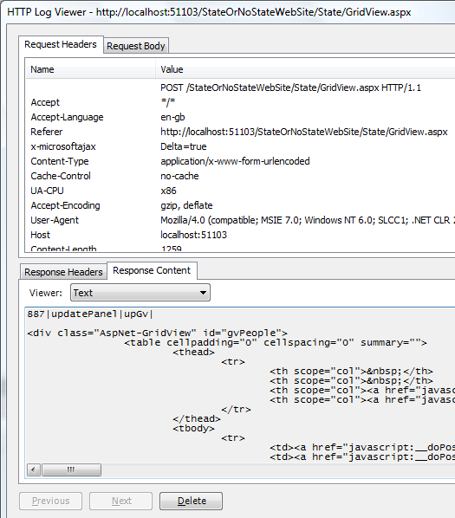Image resolution: width=455 pixels, height=518 pixels.
Task: Click the no-cache value
Action: pos(179,176)
